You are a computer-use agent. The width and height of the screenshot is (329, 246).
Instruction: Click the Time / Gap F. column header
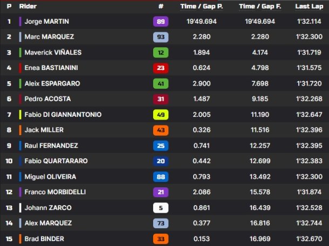coord(260,6)
